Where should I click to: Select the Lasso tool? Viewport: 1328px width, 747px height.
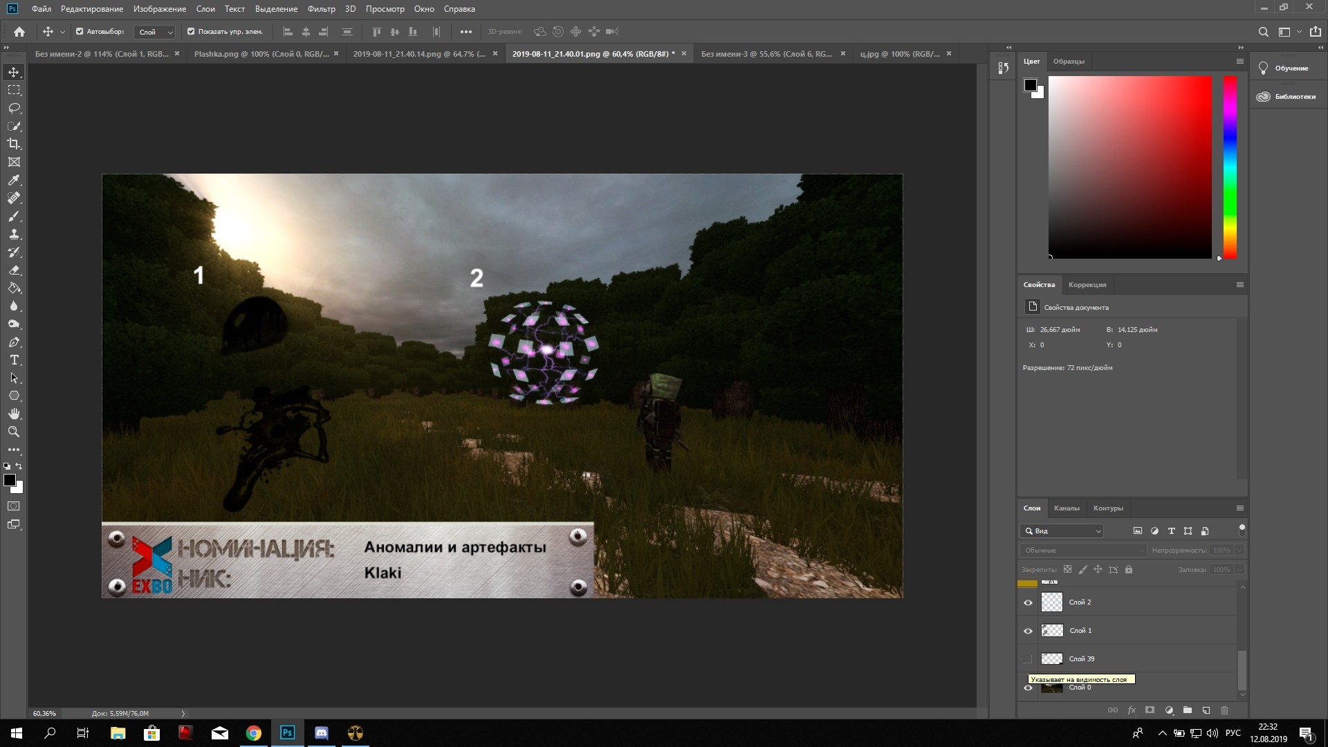click(14, 108)
